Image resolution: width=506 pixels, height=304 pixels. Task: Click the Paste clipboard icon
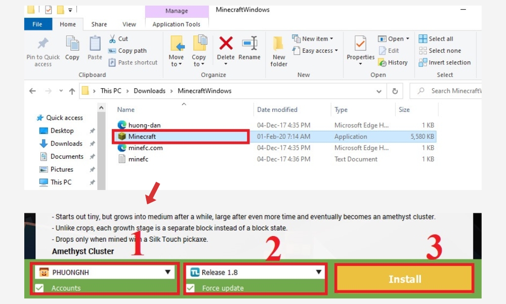point(95,44)
